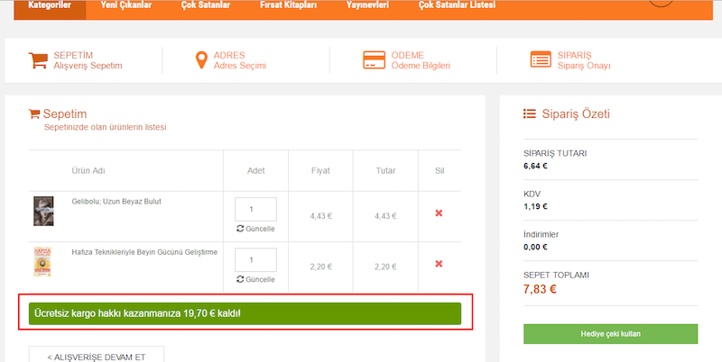Open Fırsat Kitapları menu item
Screen dimensions: 722x362
coord(289,5)
